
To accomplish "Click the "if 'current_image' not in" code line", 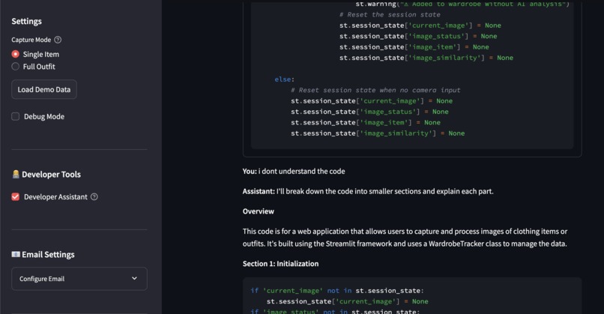I will click(x=337, y=291).
